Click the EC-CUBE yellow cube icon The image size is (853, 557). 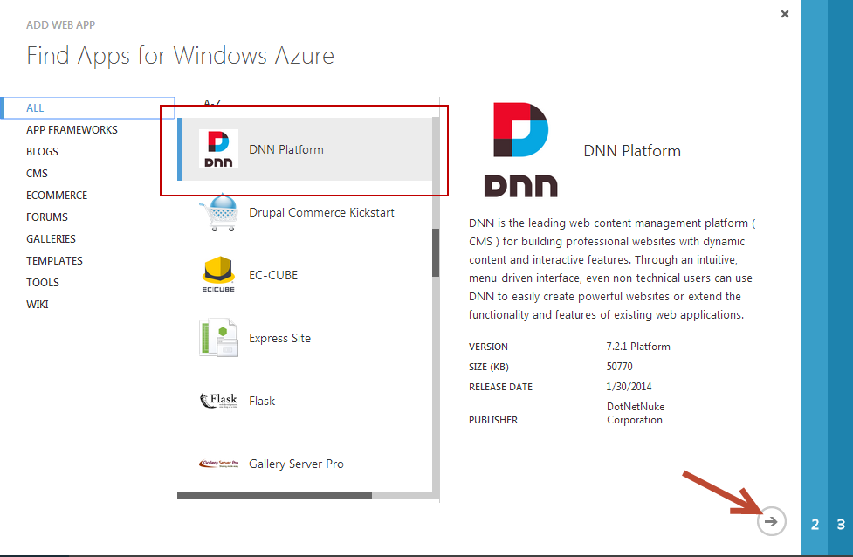pyautogui.click(x=218, y=275)
